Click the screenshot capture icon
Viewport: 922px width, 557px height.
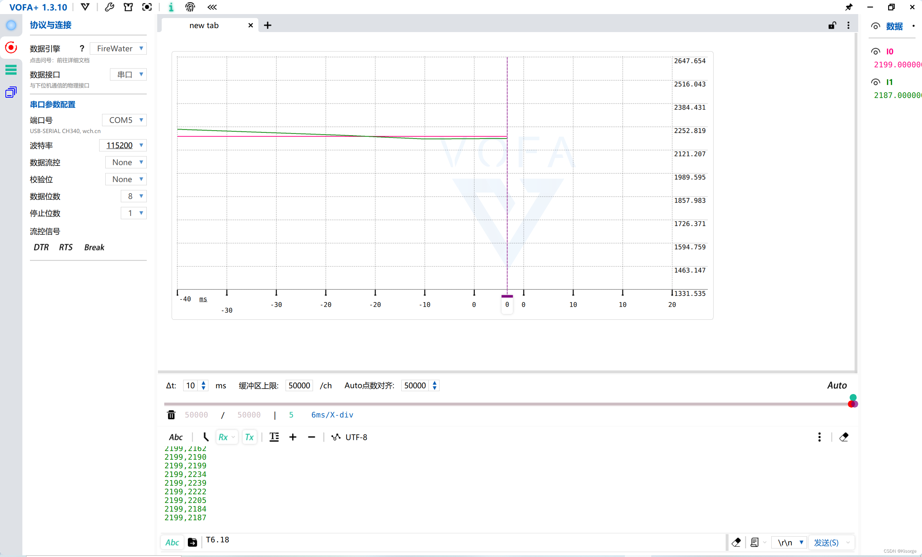147,7
